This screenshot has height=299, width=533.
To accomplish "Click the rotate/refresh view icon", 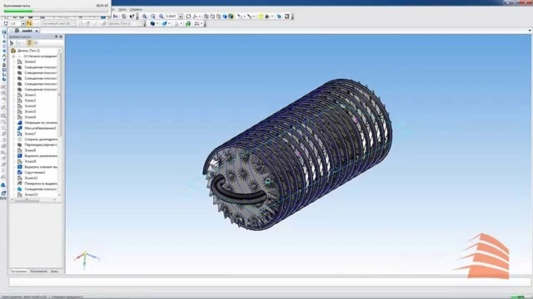I will pos(188,16).
